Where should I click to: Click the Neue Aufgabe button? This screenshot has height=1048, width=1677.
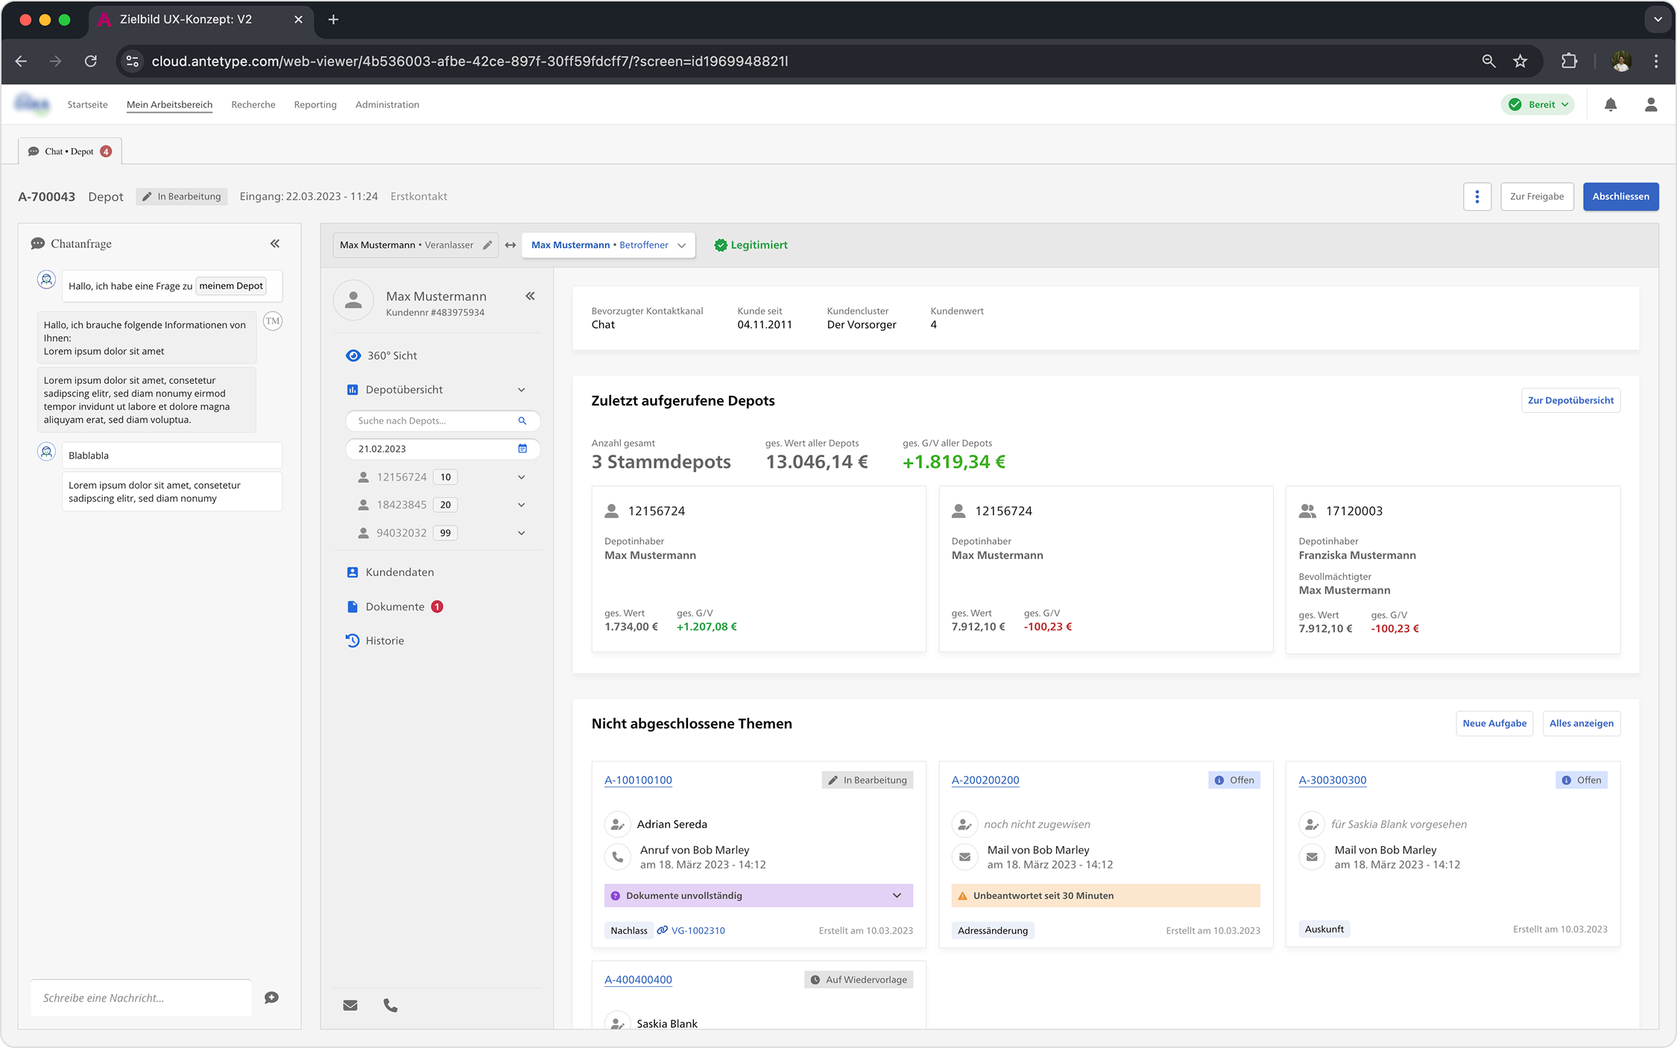(1494, 723)
